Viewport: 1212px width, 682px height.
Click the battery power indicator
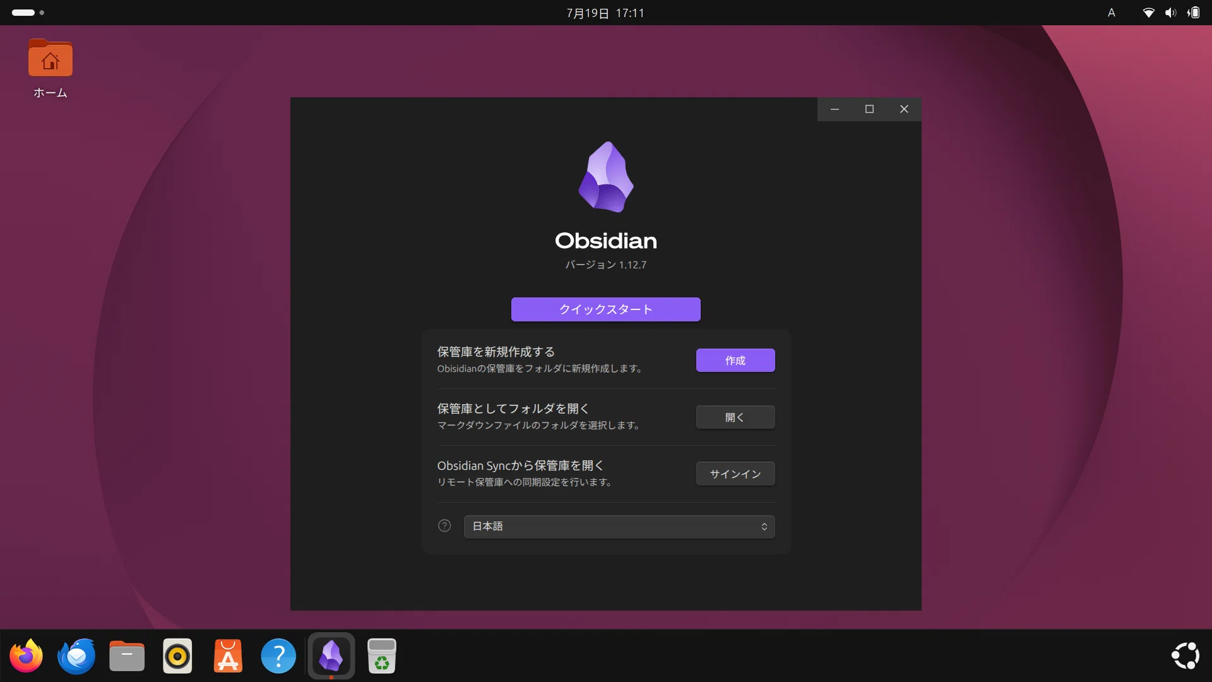tap(1193, 13)
